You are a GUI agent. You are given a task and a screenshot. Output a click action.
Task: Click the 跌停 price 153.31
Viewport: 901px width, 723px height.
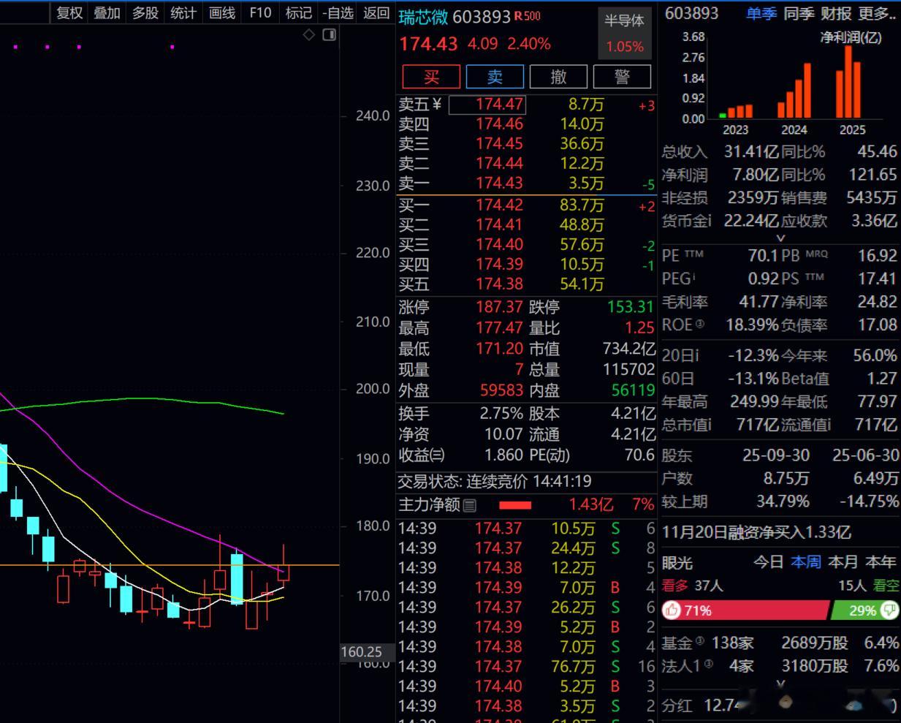click(x=631, y=307)
